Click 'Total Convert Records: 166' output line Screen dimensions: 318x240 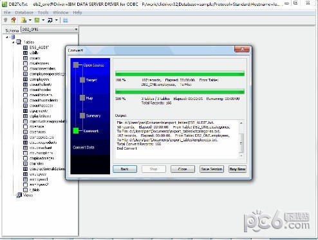[139, 144]
